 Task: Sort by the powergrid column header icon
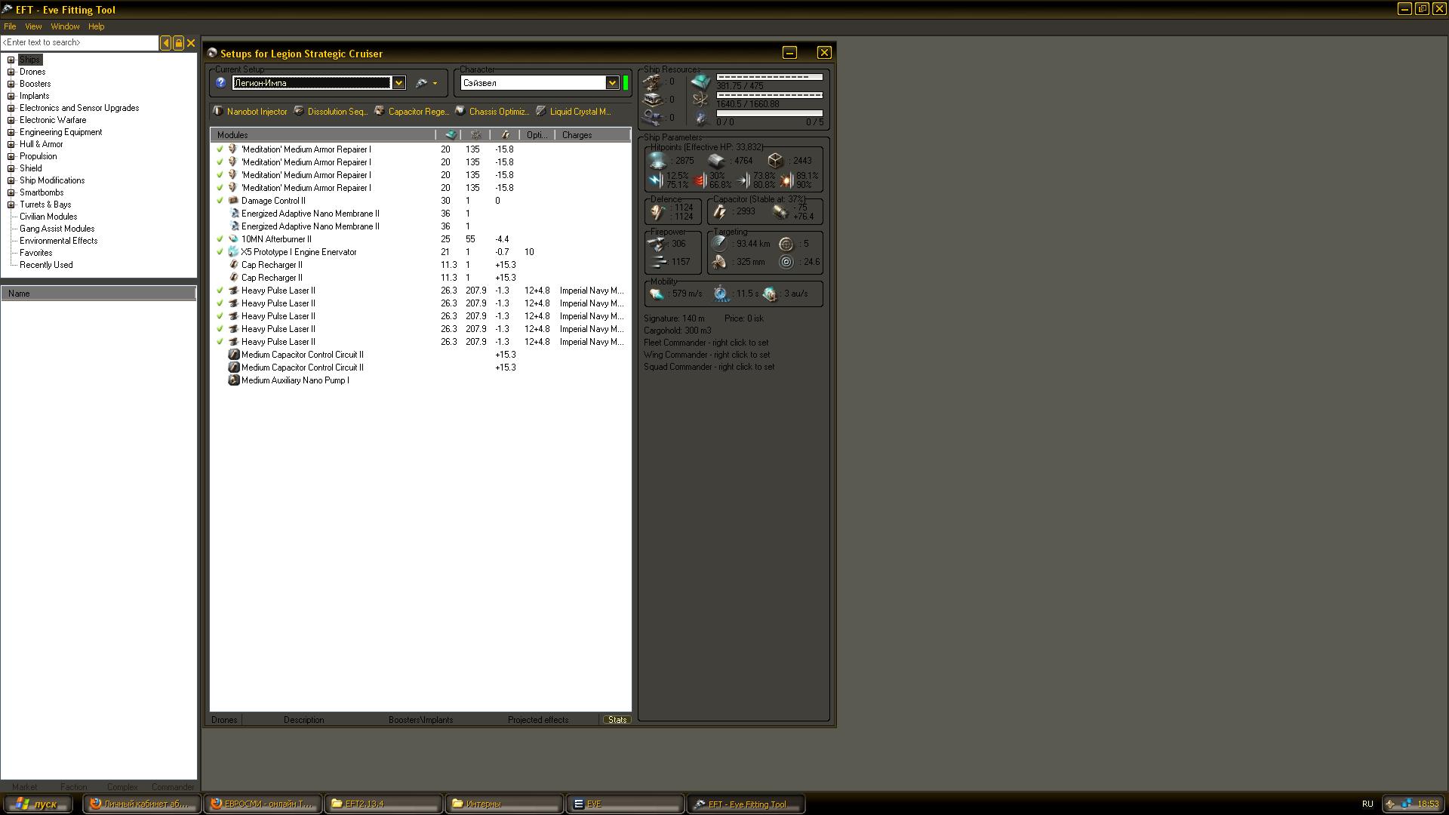coord(475,135)
